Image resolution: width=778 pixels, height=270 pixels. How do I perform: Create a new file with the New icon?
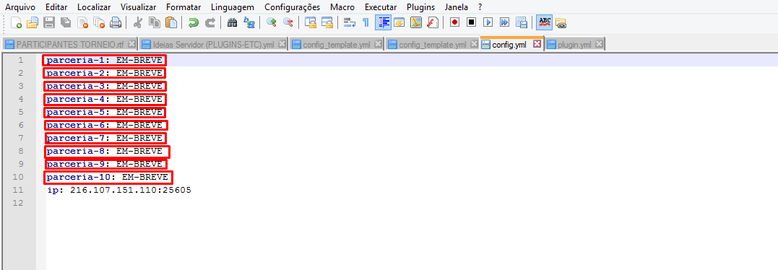[x=16, y=22]
